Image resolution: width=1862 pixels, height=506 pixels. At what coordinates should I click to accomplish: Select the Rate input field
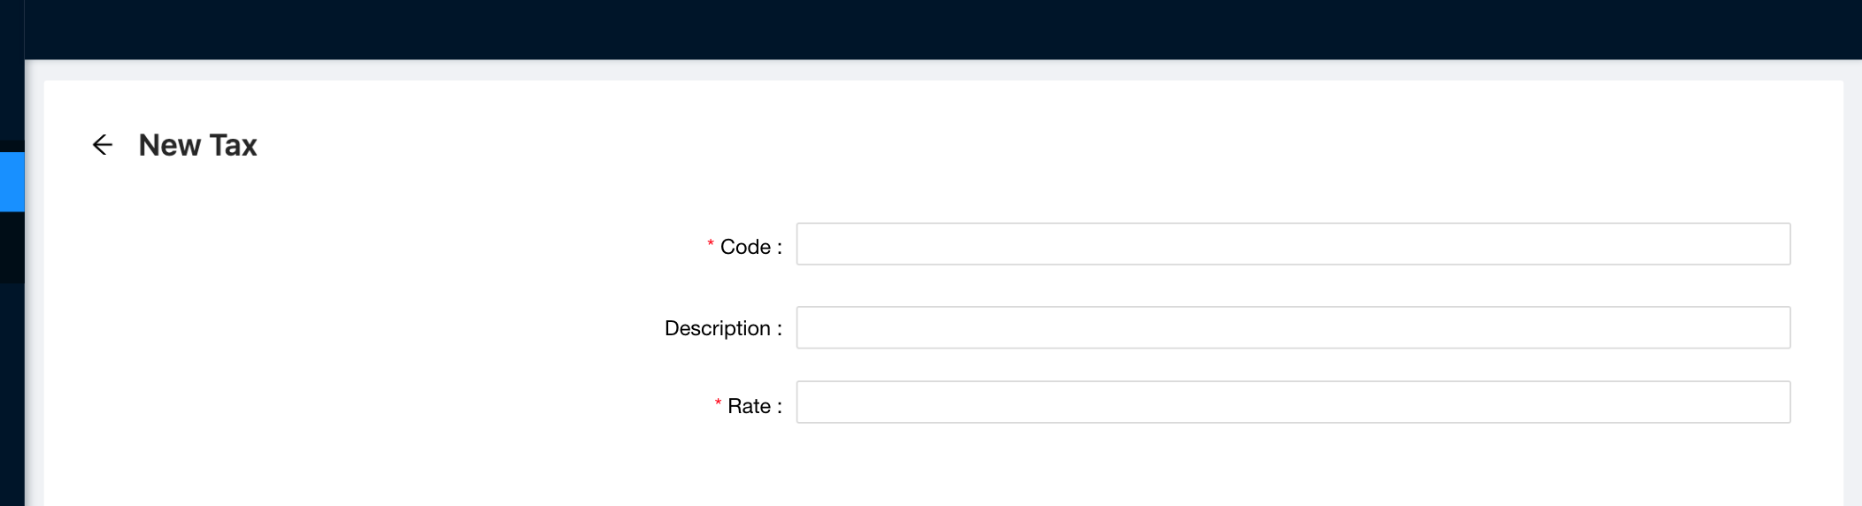tap(1292, 402)
